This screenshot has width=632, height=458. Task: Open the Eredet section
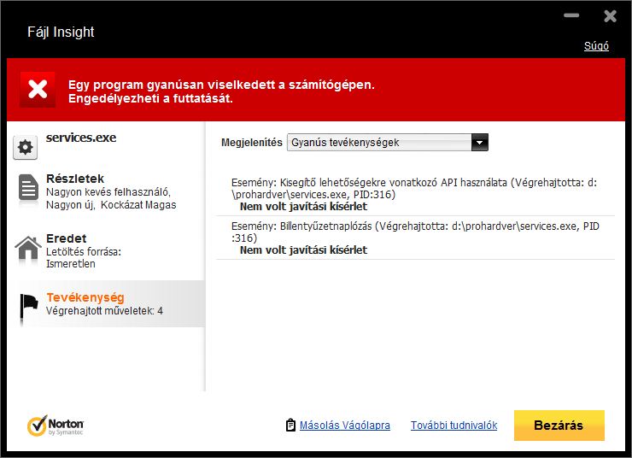(x=66, y=238)
